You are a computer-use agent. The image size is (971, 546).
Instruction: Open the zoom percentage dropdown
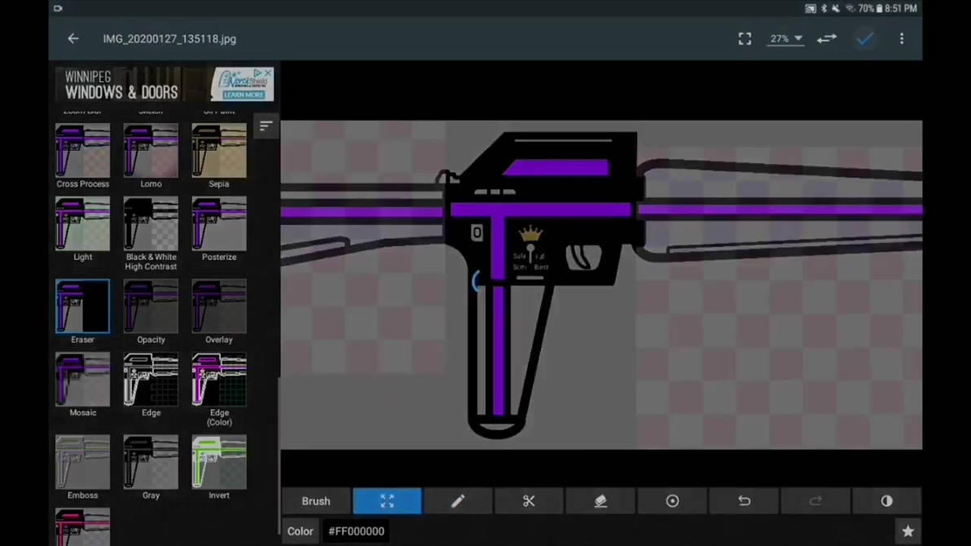tap(784, 38)
